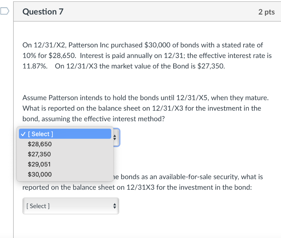Click inside the open dropdown list panel
Screen dimensions: 281x238
[x=65, y=153]
